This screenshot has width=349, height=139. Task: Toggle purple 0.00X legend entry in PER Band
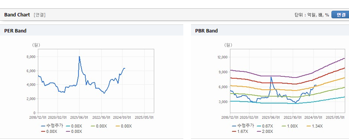click(74, 131)
